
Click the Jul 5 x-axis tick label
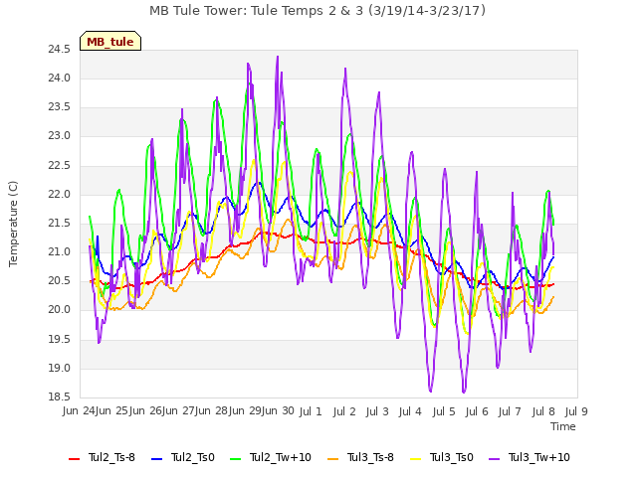pos(444,411)
